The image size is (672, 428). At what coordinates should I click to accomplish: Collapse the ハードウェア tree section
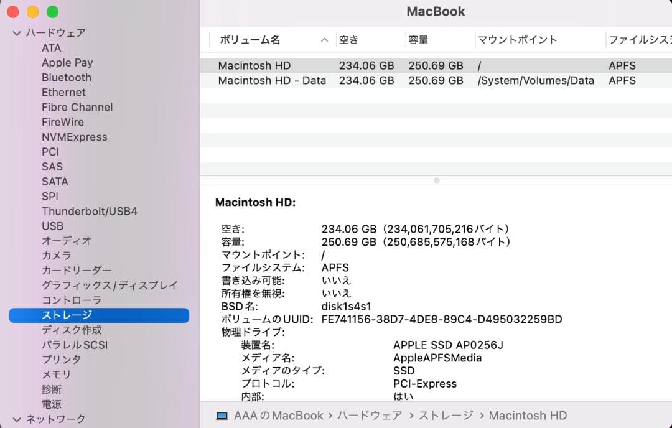tap(16, 32)
